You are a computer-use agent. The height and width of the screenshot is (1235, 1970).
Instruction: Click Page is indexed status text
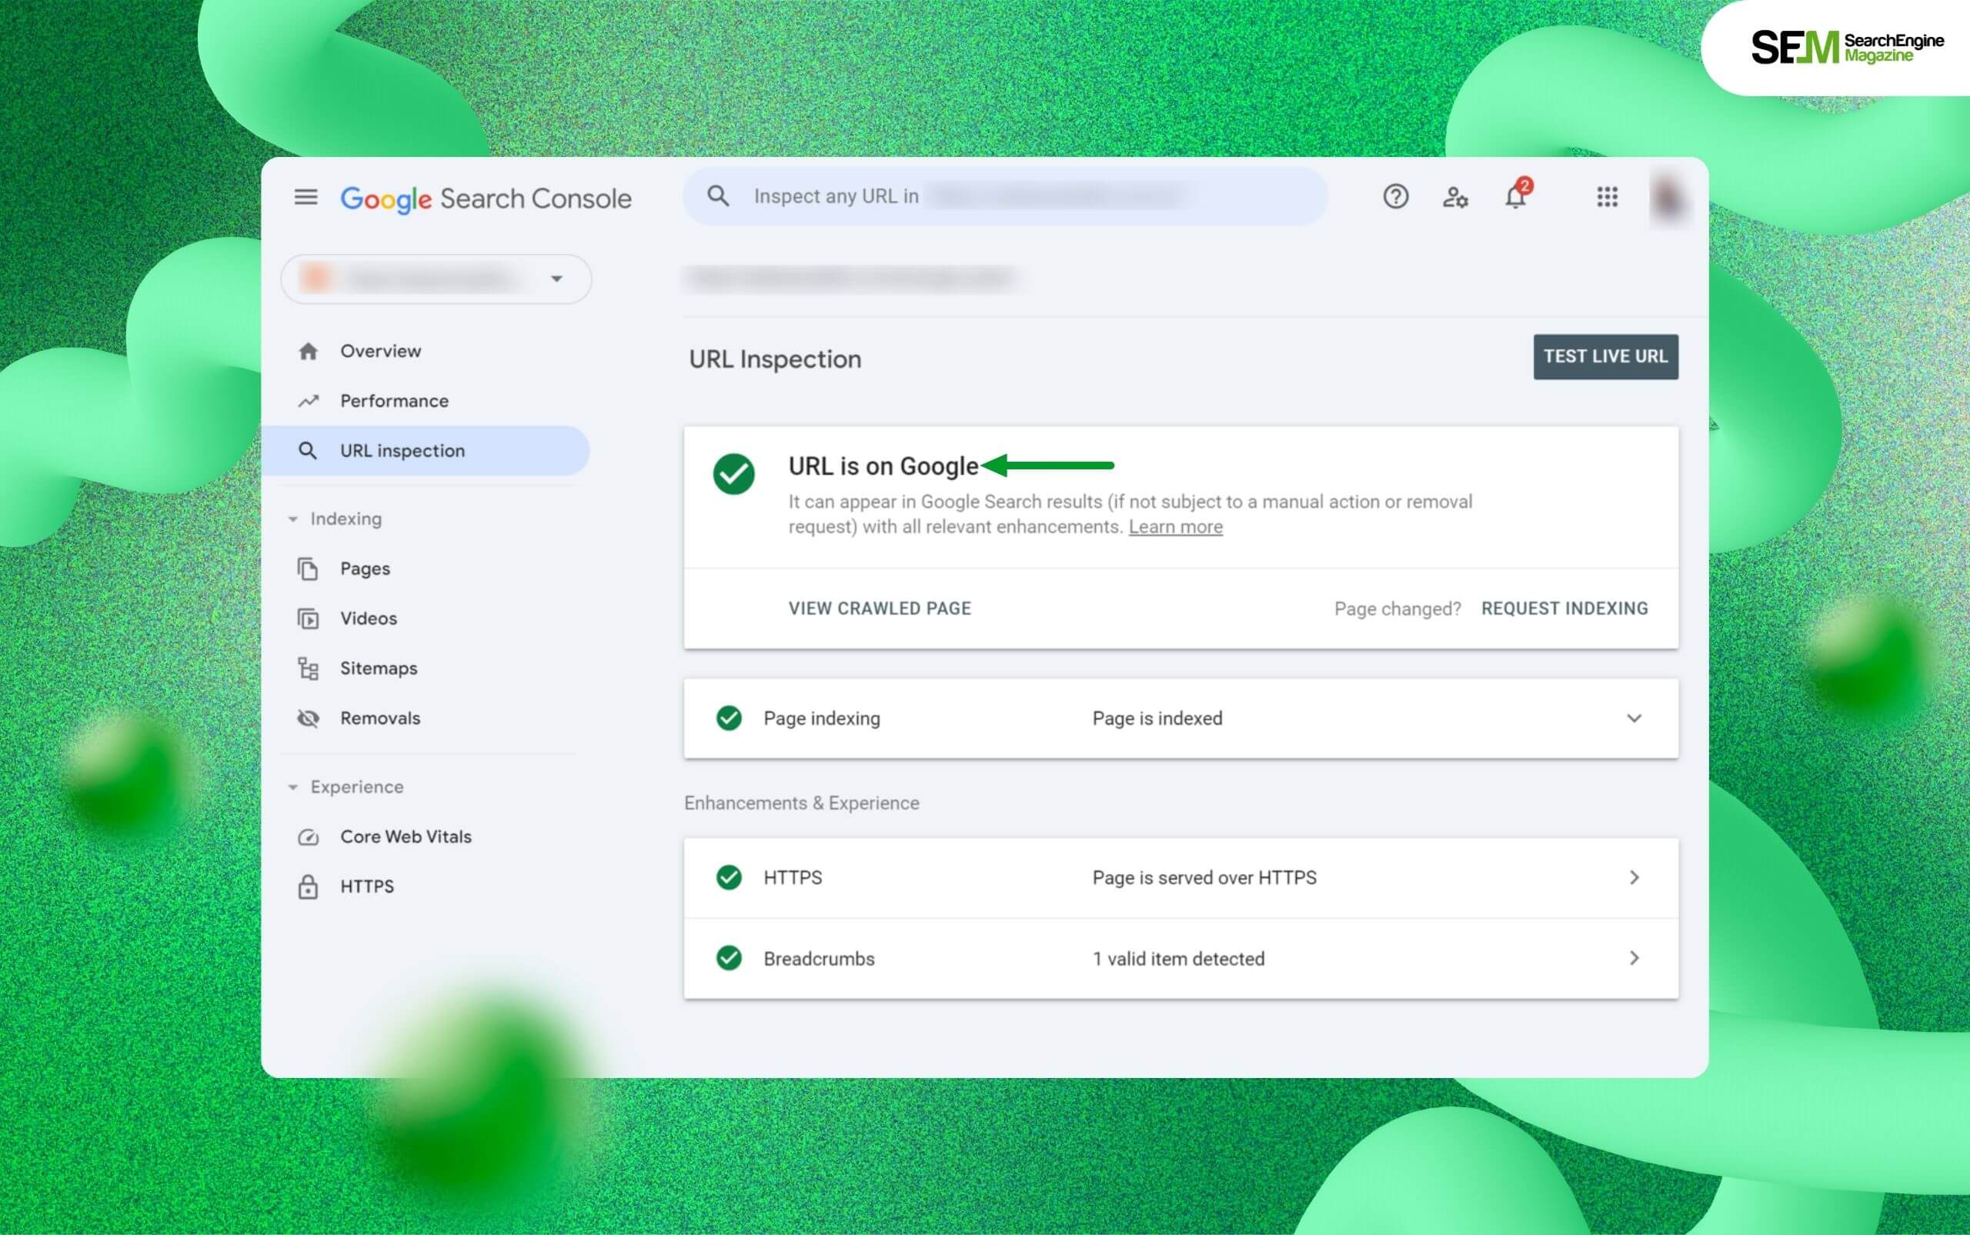(1157, 719)
